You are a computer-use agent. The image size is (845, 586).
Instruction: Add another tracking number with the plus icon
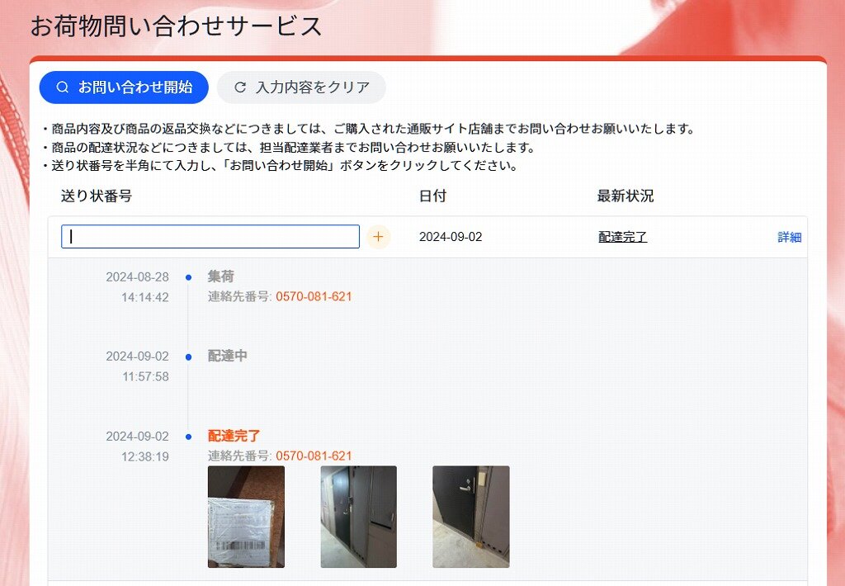[378, 237]
